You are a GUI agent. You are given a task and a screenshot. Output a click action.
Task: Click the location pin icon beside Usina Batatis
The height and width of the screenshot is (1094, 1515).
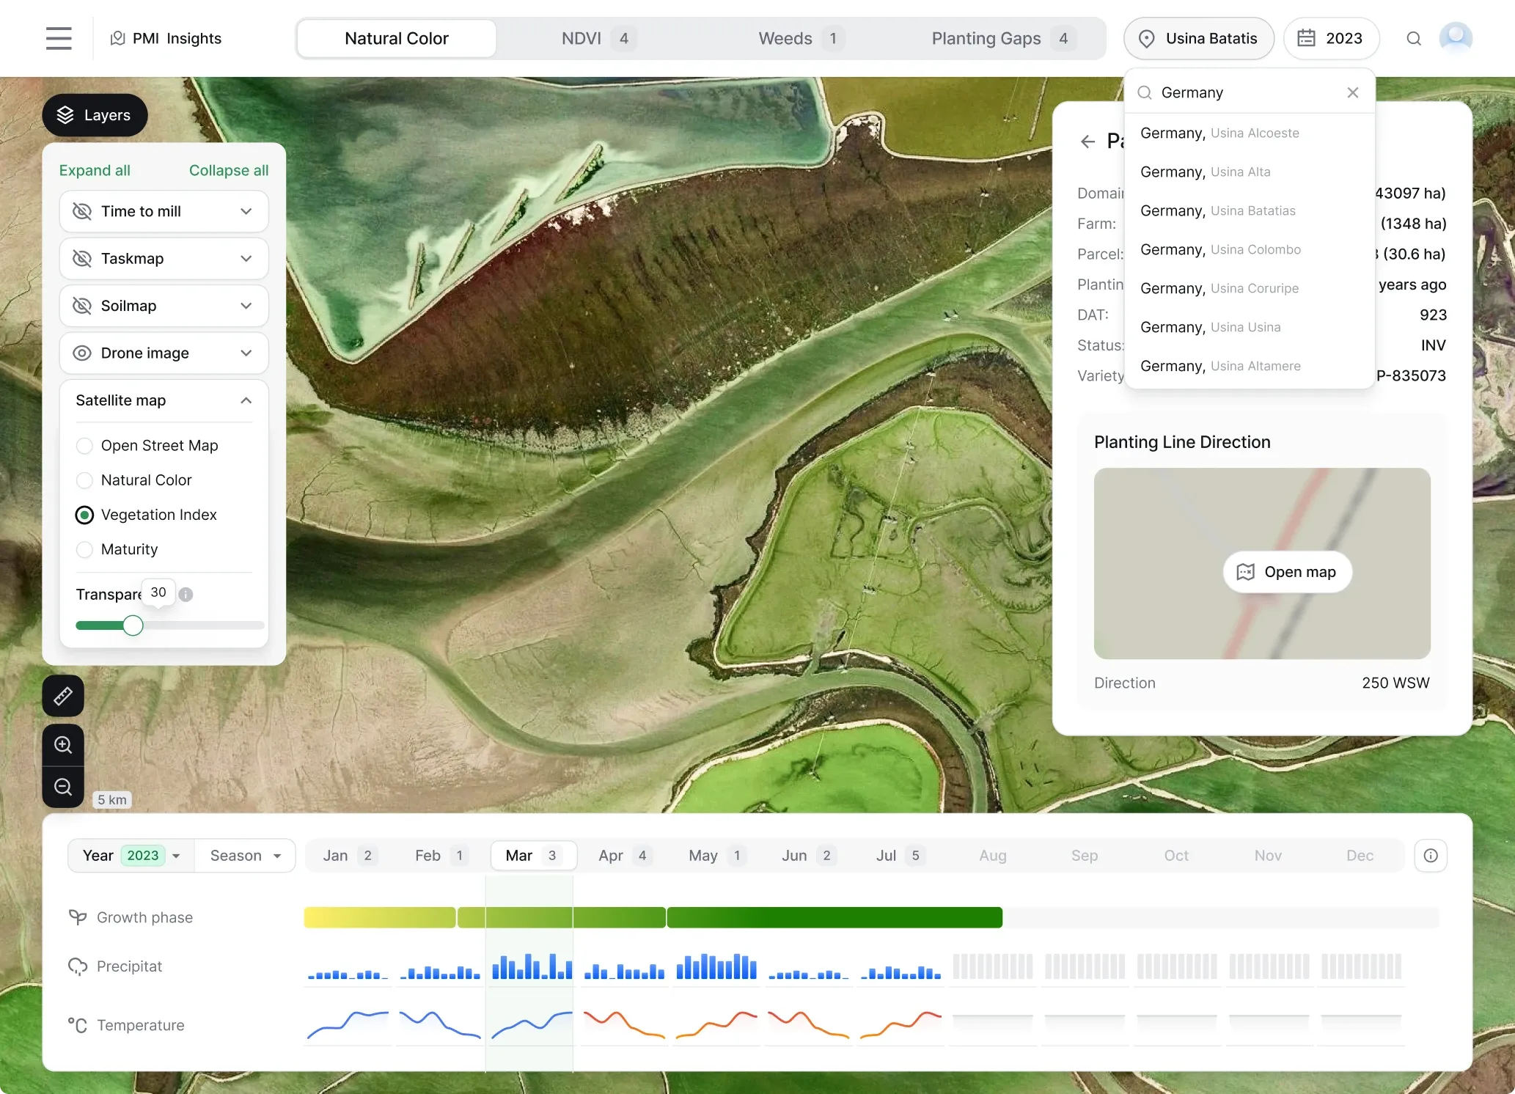[x=1147, y=38]
